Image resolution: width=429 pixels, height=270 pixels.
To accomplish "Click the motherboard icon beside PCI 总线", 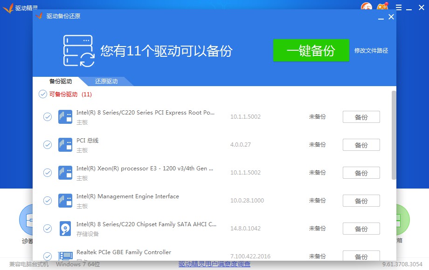I will tap(65, 145).
